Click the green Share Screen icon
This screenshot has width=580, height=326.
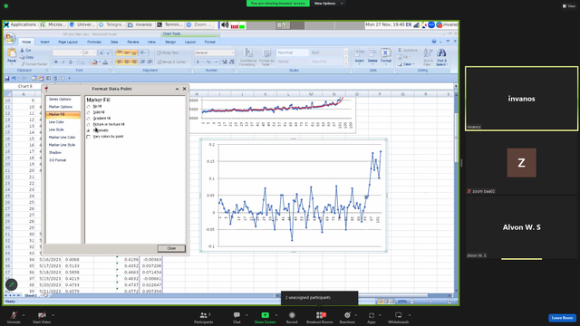point(266,315)
